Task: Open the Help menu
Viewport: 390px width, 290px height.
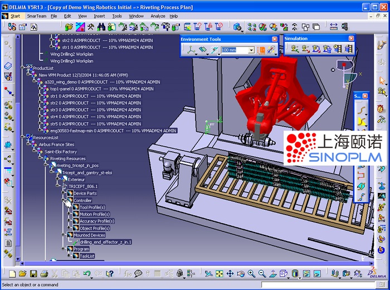Action: point(174,16)
